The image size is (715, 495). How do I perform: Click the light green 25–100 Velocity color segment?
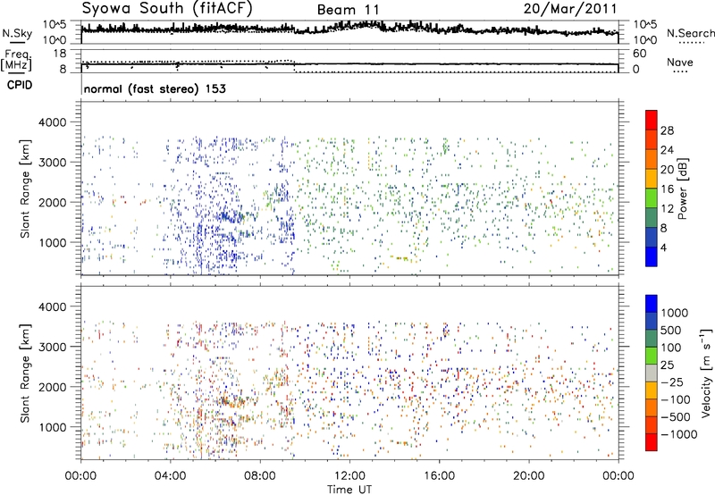point(652,356)
